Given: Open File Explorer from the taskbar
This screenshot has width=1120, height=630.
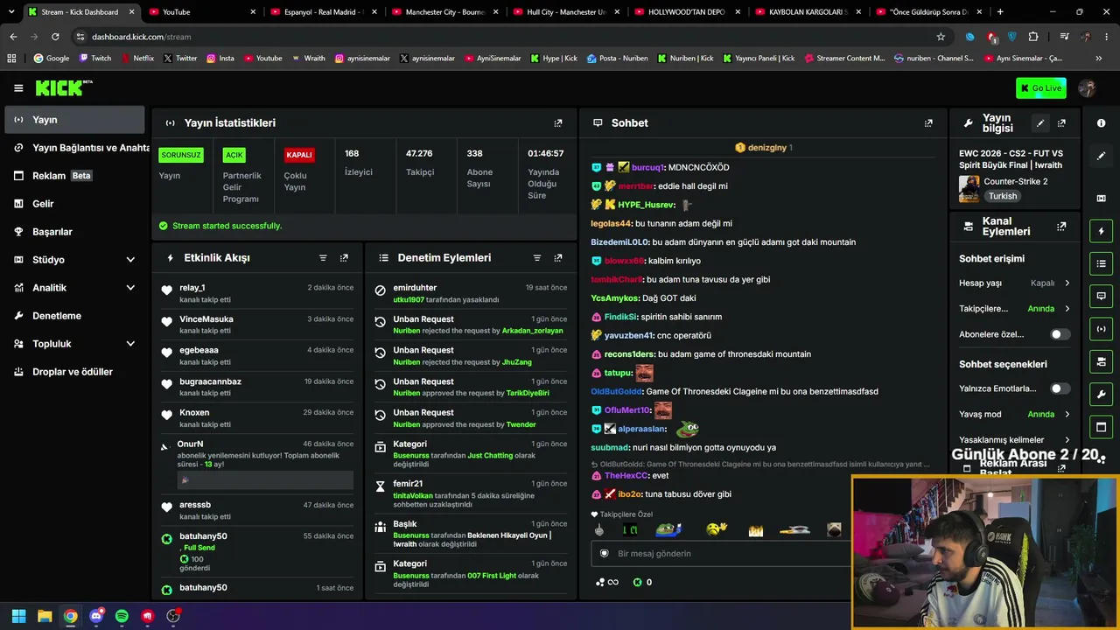Looking at the screenshot, I should (45, 616).
